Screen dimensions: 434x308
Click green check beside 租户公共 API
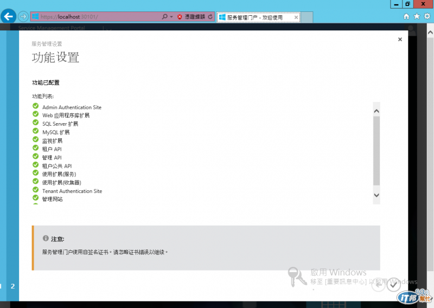click(x=35, y=164)
